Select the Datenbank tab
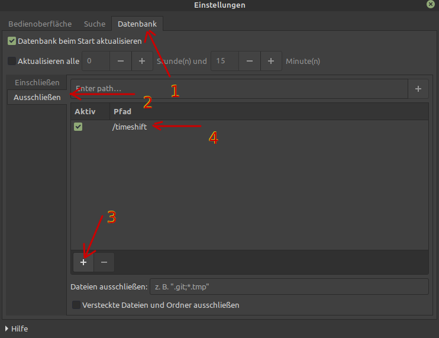 point(137,24)
